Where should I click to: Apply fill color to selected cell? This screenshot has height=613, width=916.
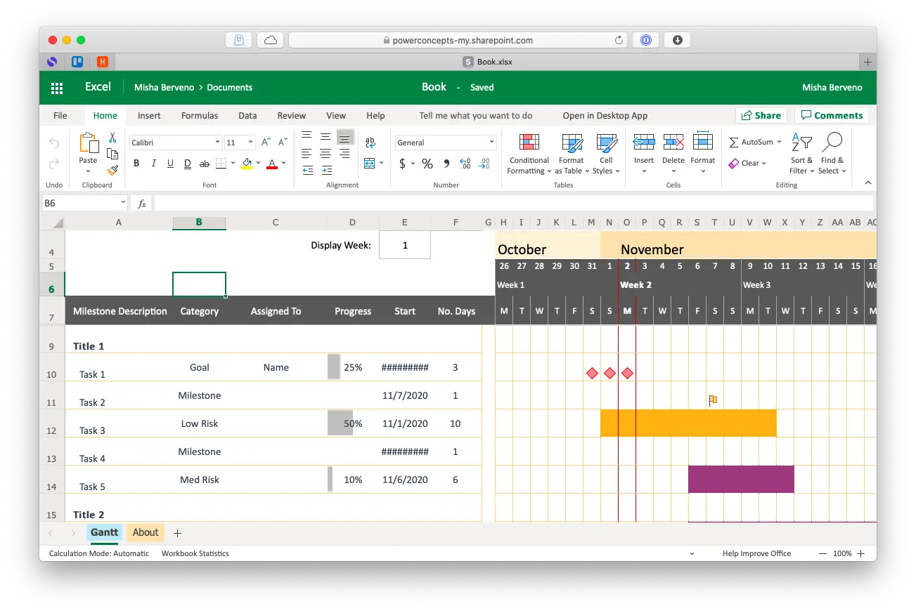click(x=245, y=163)
